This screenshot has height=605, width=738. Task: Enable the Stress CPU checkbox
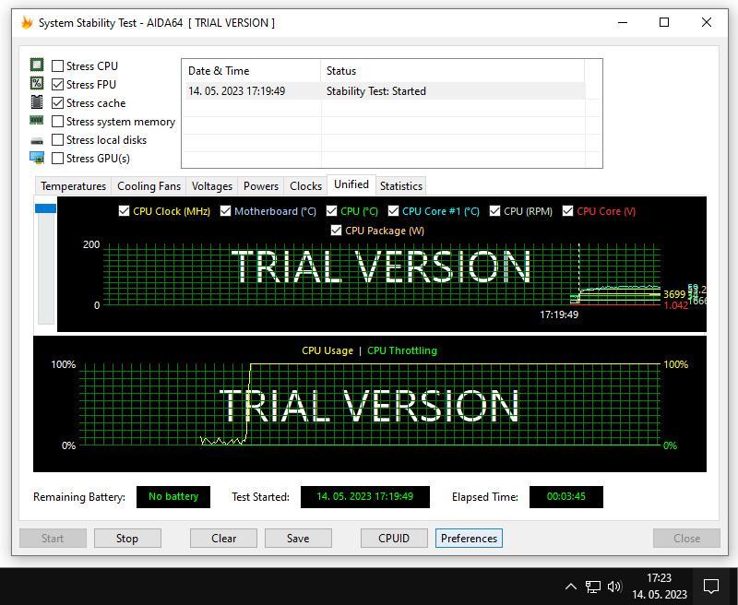pos(57,65)
